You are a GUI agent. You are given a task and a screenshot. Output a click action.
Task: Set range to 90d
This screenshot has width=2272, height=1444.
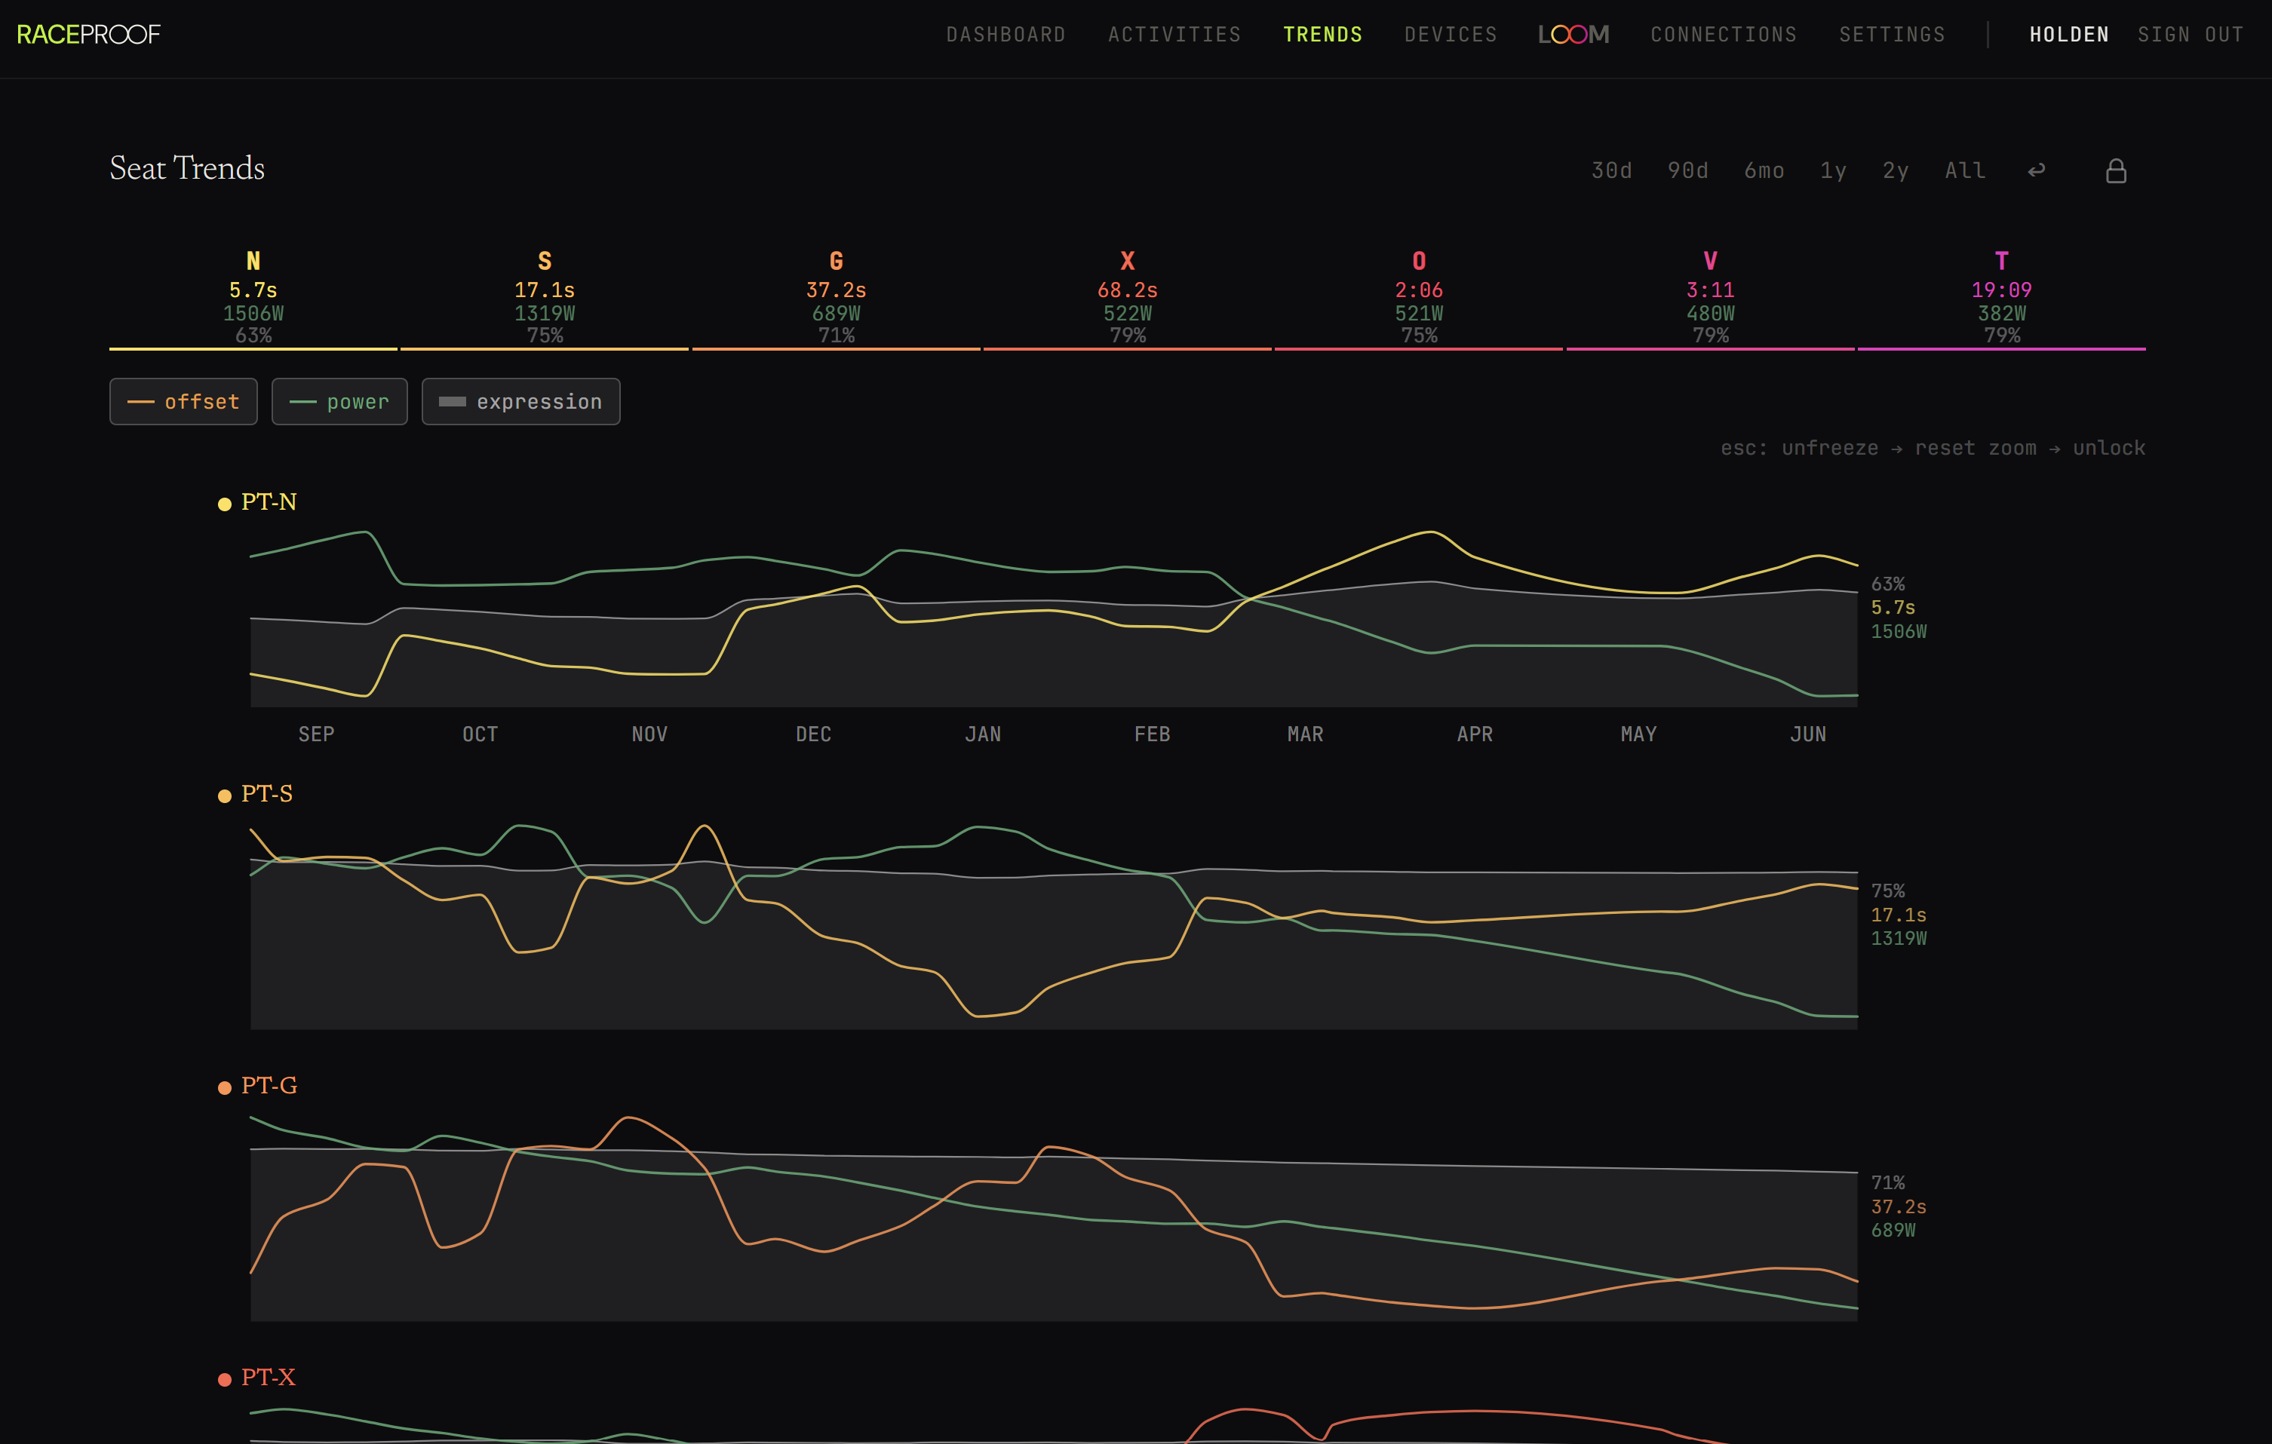tap(1688, 170)
